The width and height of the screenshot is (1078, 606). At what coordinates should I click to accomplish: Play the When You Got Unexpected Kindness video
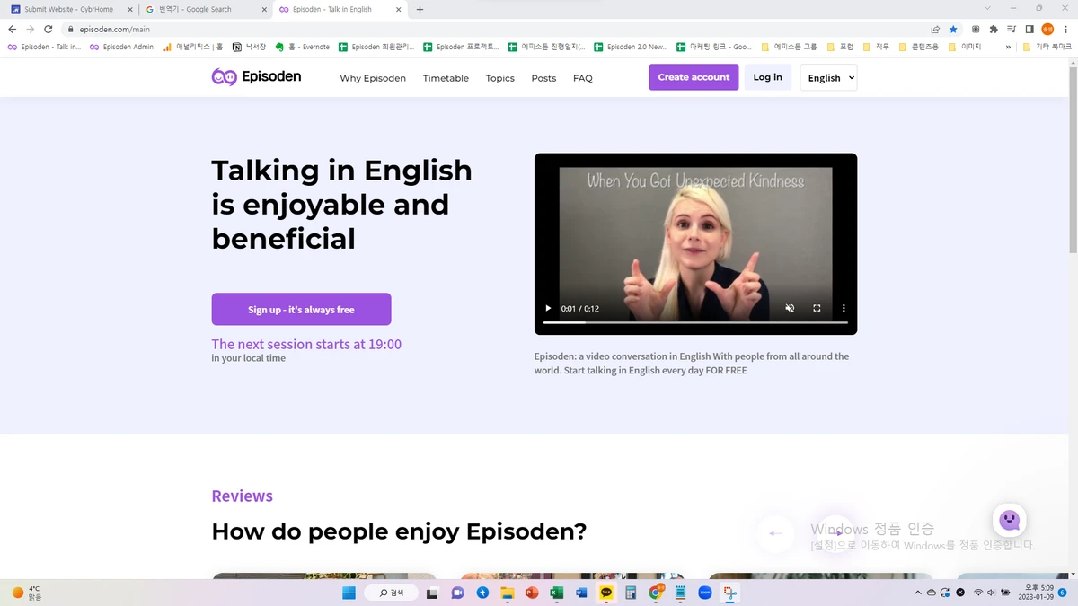point(548,308)
